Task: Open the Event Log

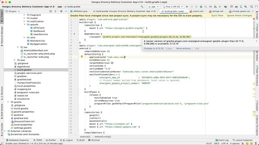Action: 222,140
